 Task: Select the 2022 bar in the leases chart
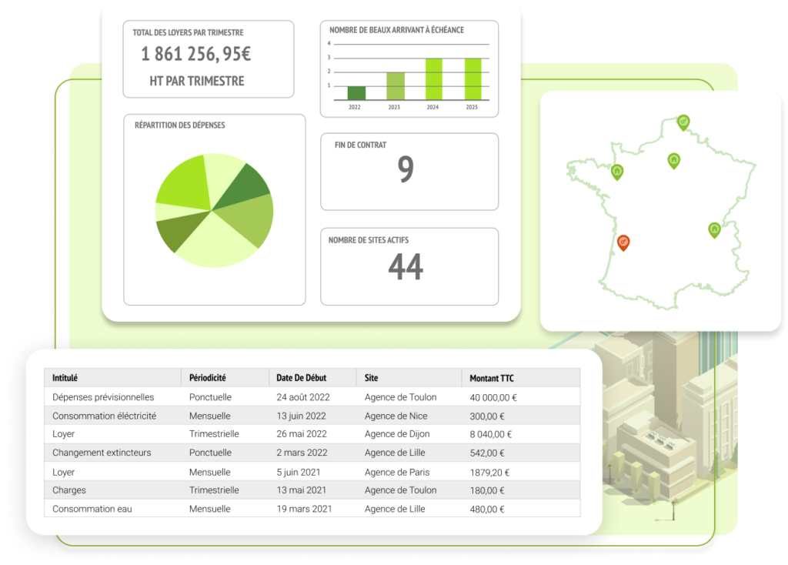pyautogui.click(x=355, y=93)
